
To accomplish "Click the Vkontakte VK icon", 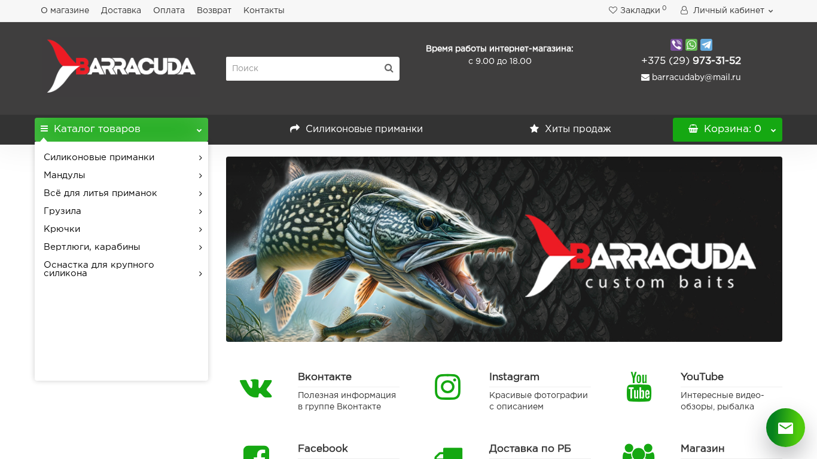I will coord(256,388).
